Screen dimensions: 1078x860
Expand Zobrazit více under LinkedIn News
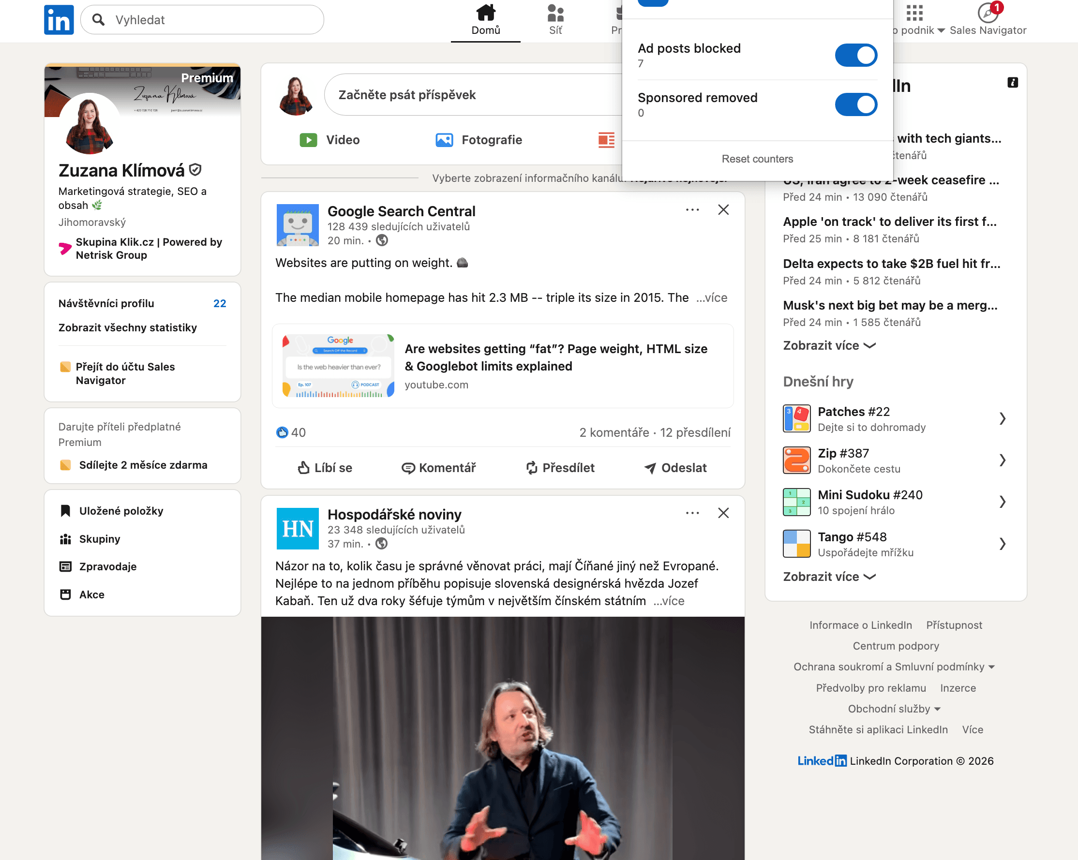[x=828, y=345]
